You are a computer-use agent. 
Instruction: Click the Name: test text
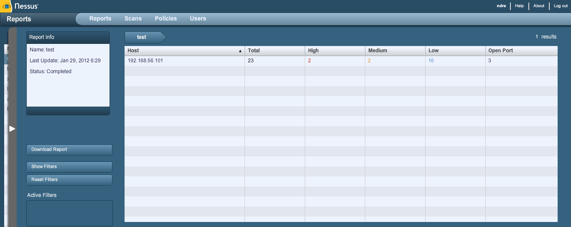pyautogui.click(x=42, y=50)
